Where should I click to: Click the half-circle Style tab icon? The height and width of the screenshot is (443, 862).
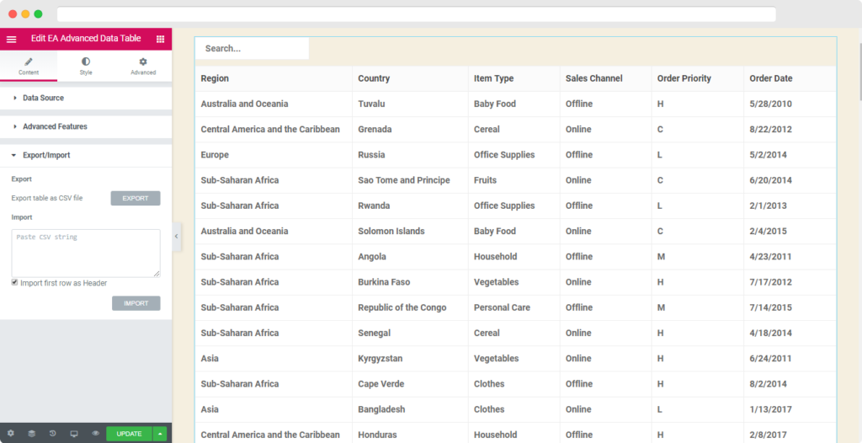(86, 61)
